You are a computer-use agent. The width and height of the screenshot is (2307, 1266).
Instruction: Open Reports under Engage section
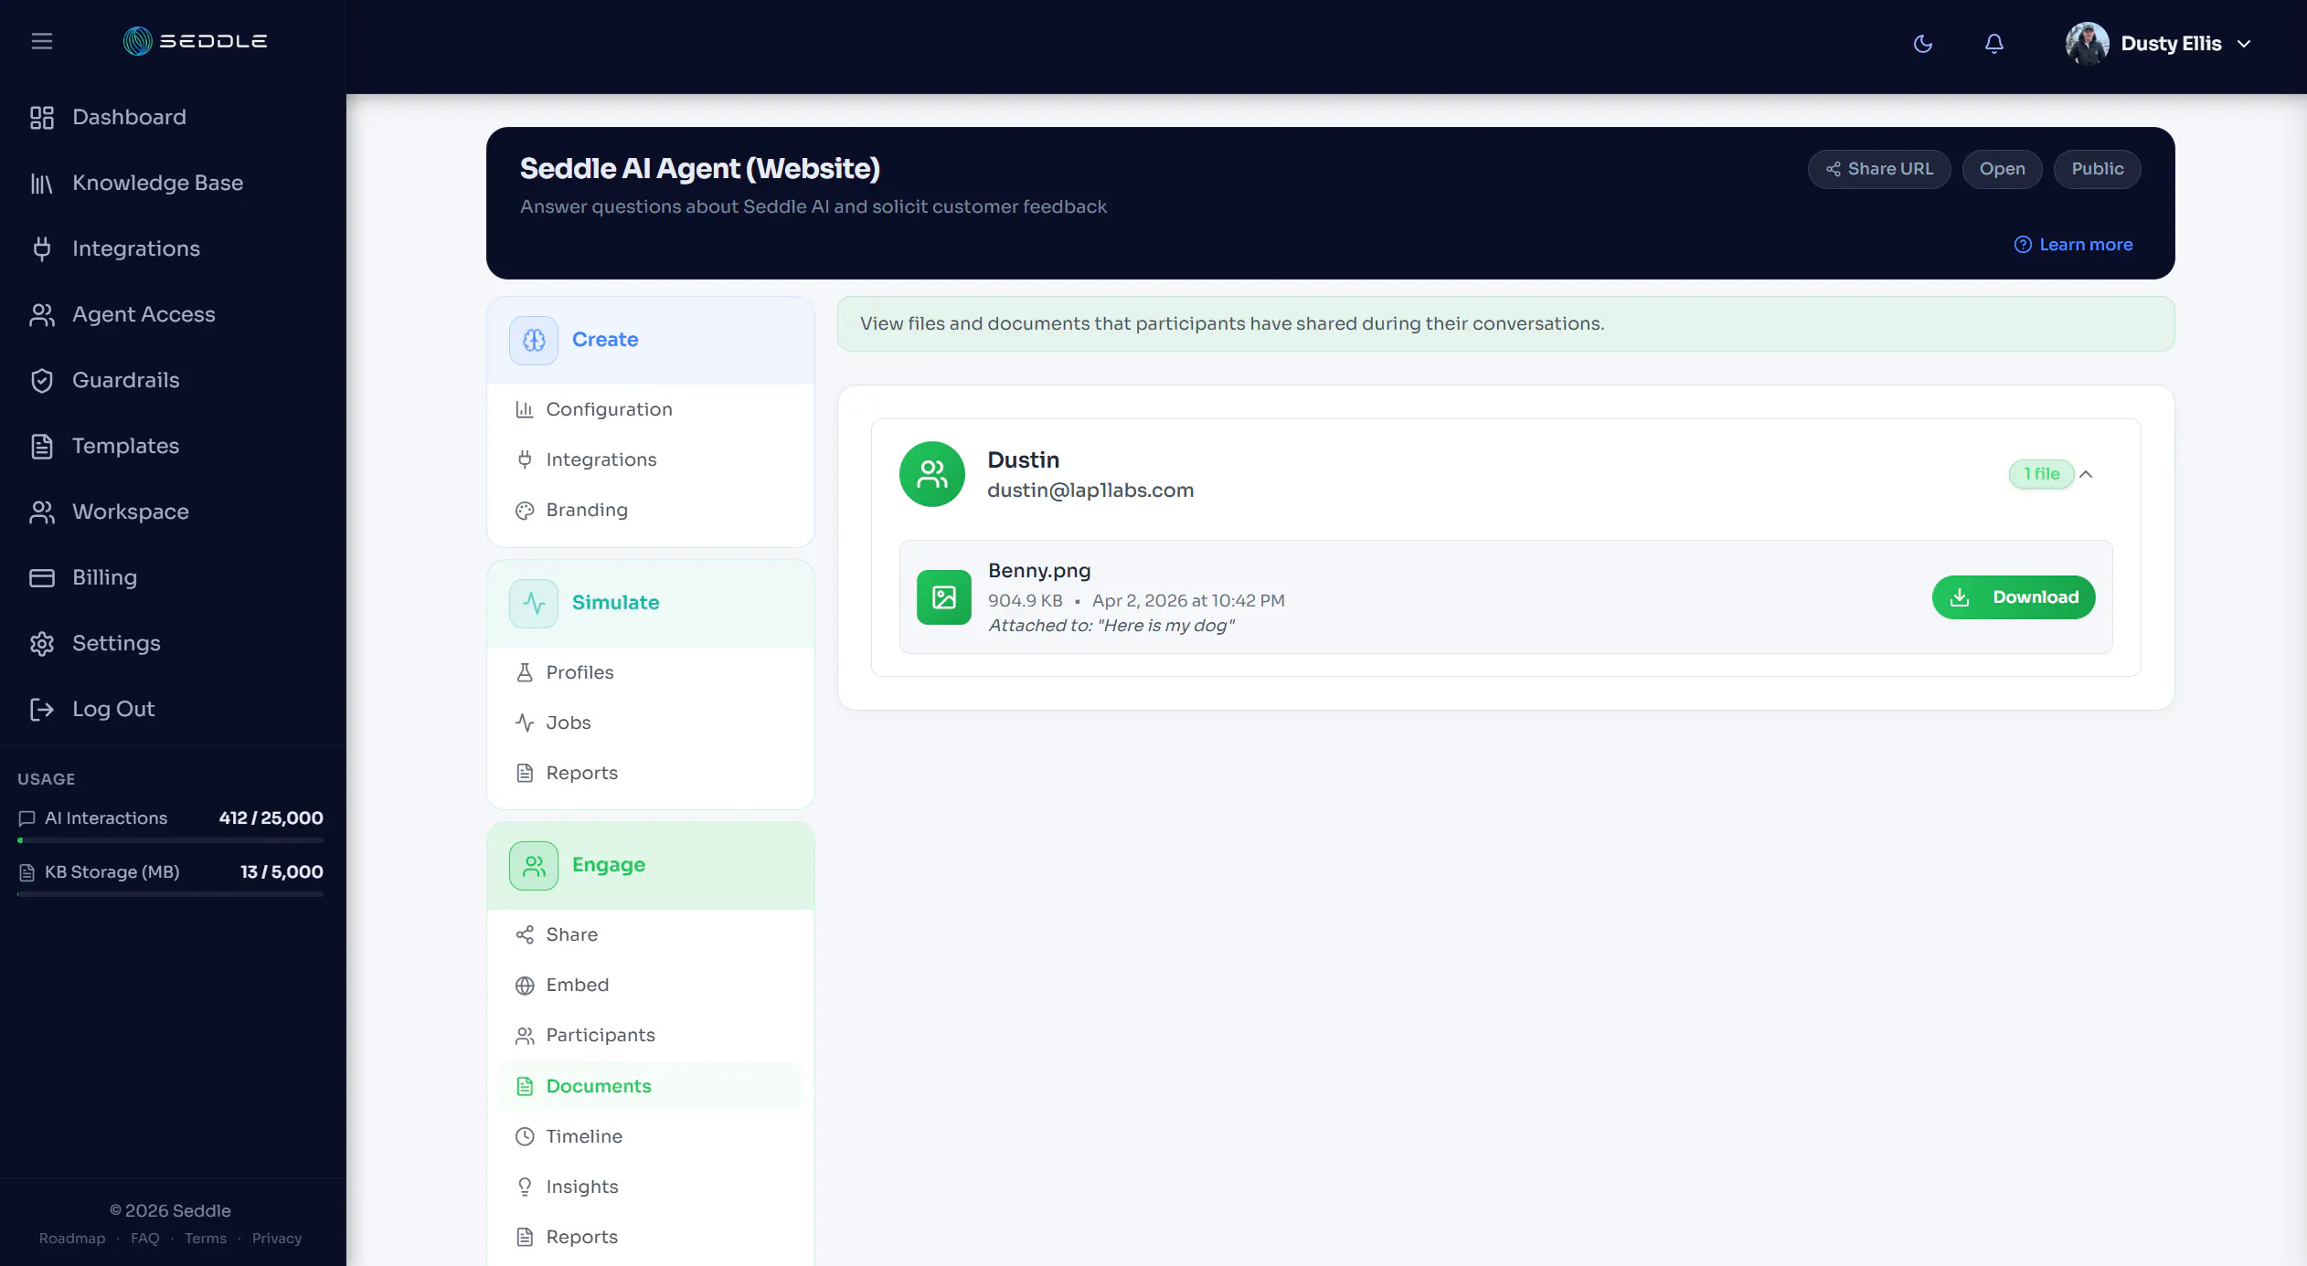click(x=581, y=1237)
